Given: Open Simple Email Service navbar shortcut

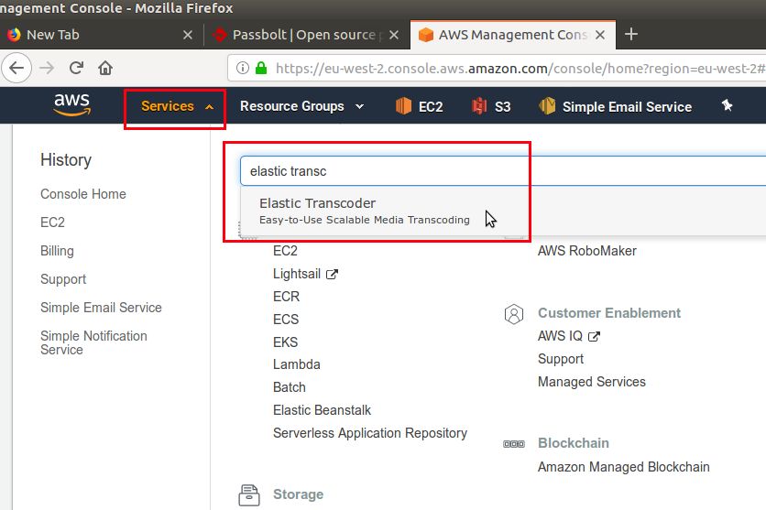Looking at the screenshot, I should click(x=615, y=106).
